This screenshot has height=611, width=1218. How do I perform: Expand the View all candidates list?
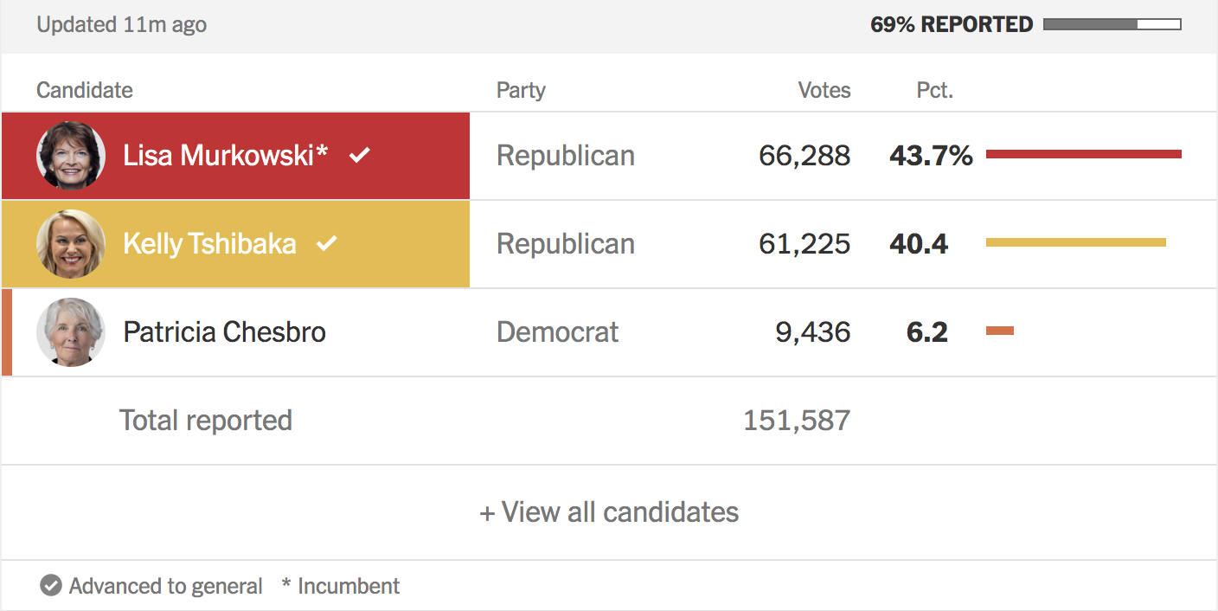(609, 512)
